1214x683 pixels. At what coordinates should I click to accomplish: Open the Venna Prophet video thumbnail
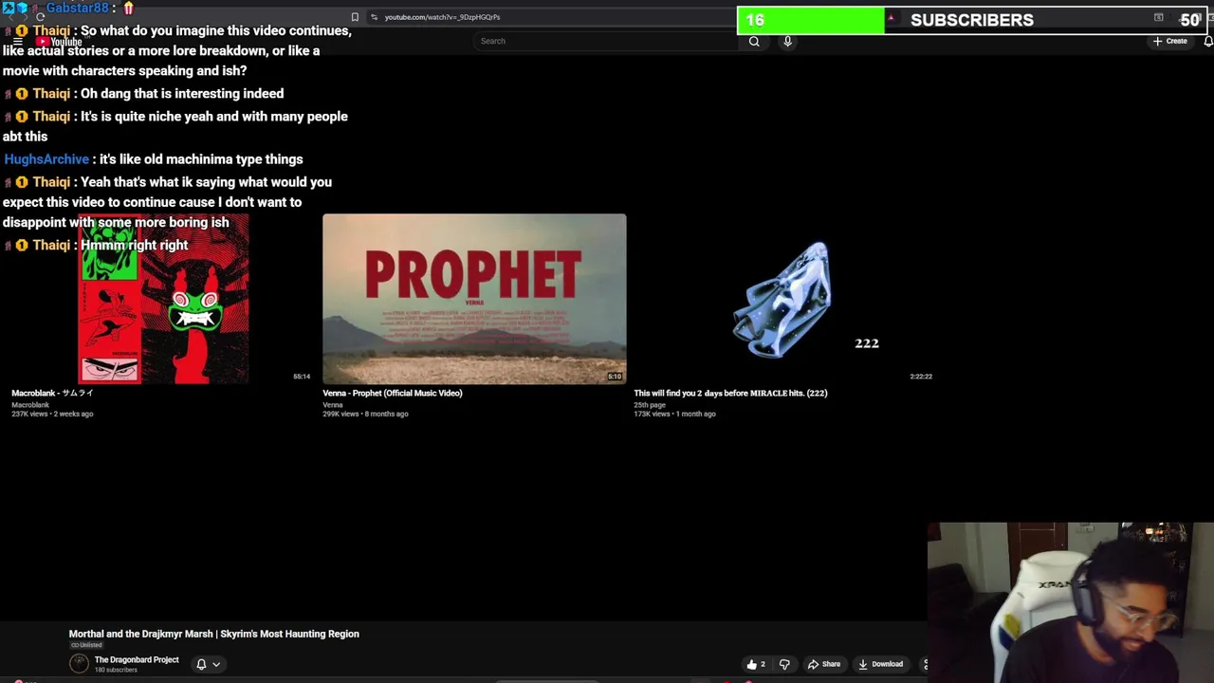click(474, 299)
